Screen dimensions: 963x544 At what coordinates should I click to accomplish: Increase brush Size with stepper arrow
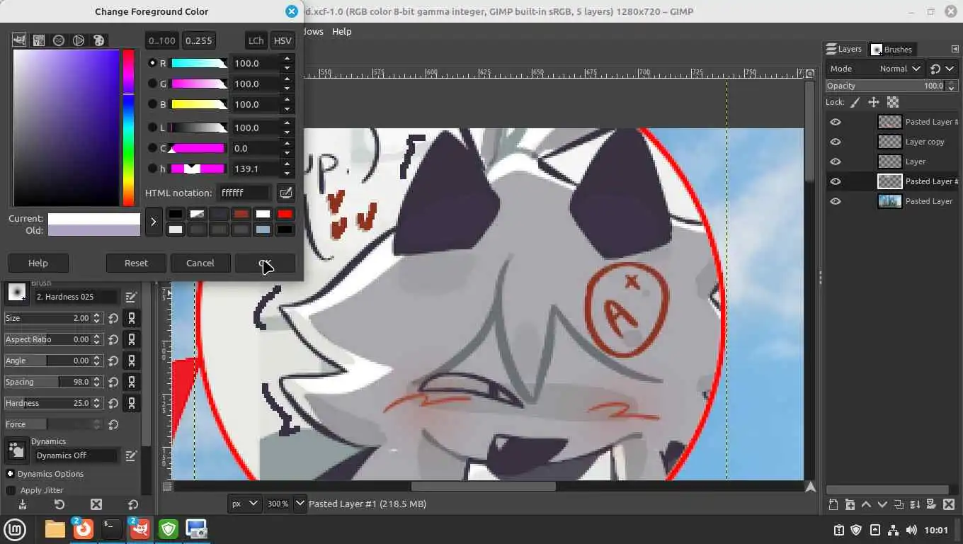97,315
